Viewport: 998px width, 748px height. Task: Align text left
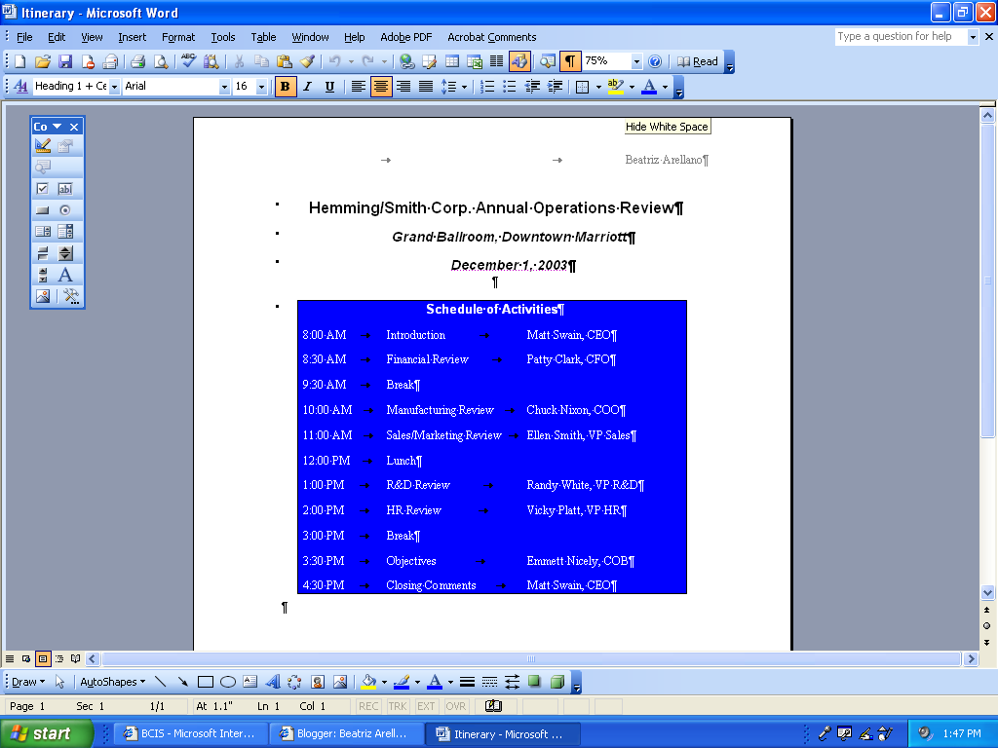(359, 87)
